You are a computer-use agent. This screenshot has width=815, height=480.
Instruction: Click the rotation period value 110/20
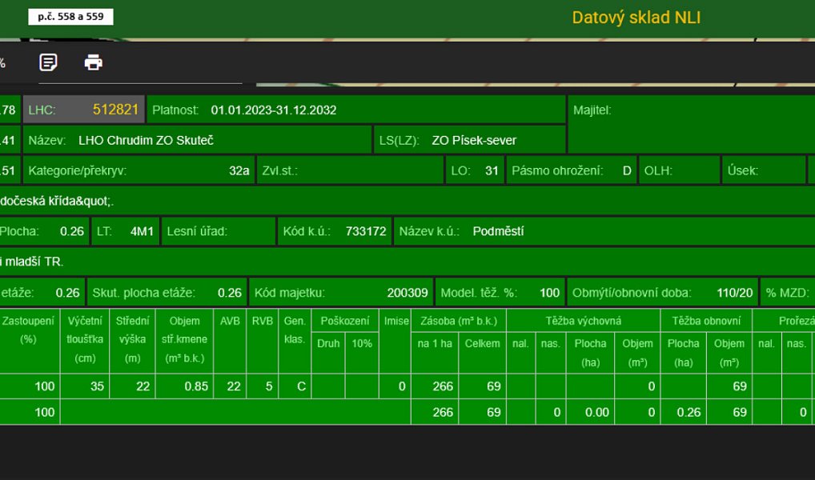(734, 293)
